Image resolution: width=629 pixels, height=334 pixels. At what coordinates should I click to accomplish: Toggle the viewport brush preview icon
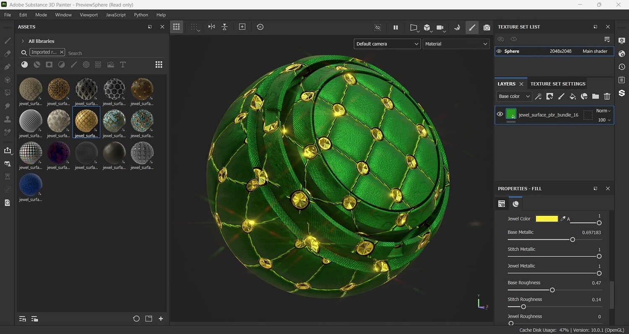pyautogui.click(x=472, y=27)
